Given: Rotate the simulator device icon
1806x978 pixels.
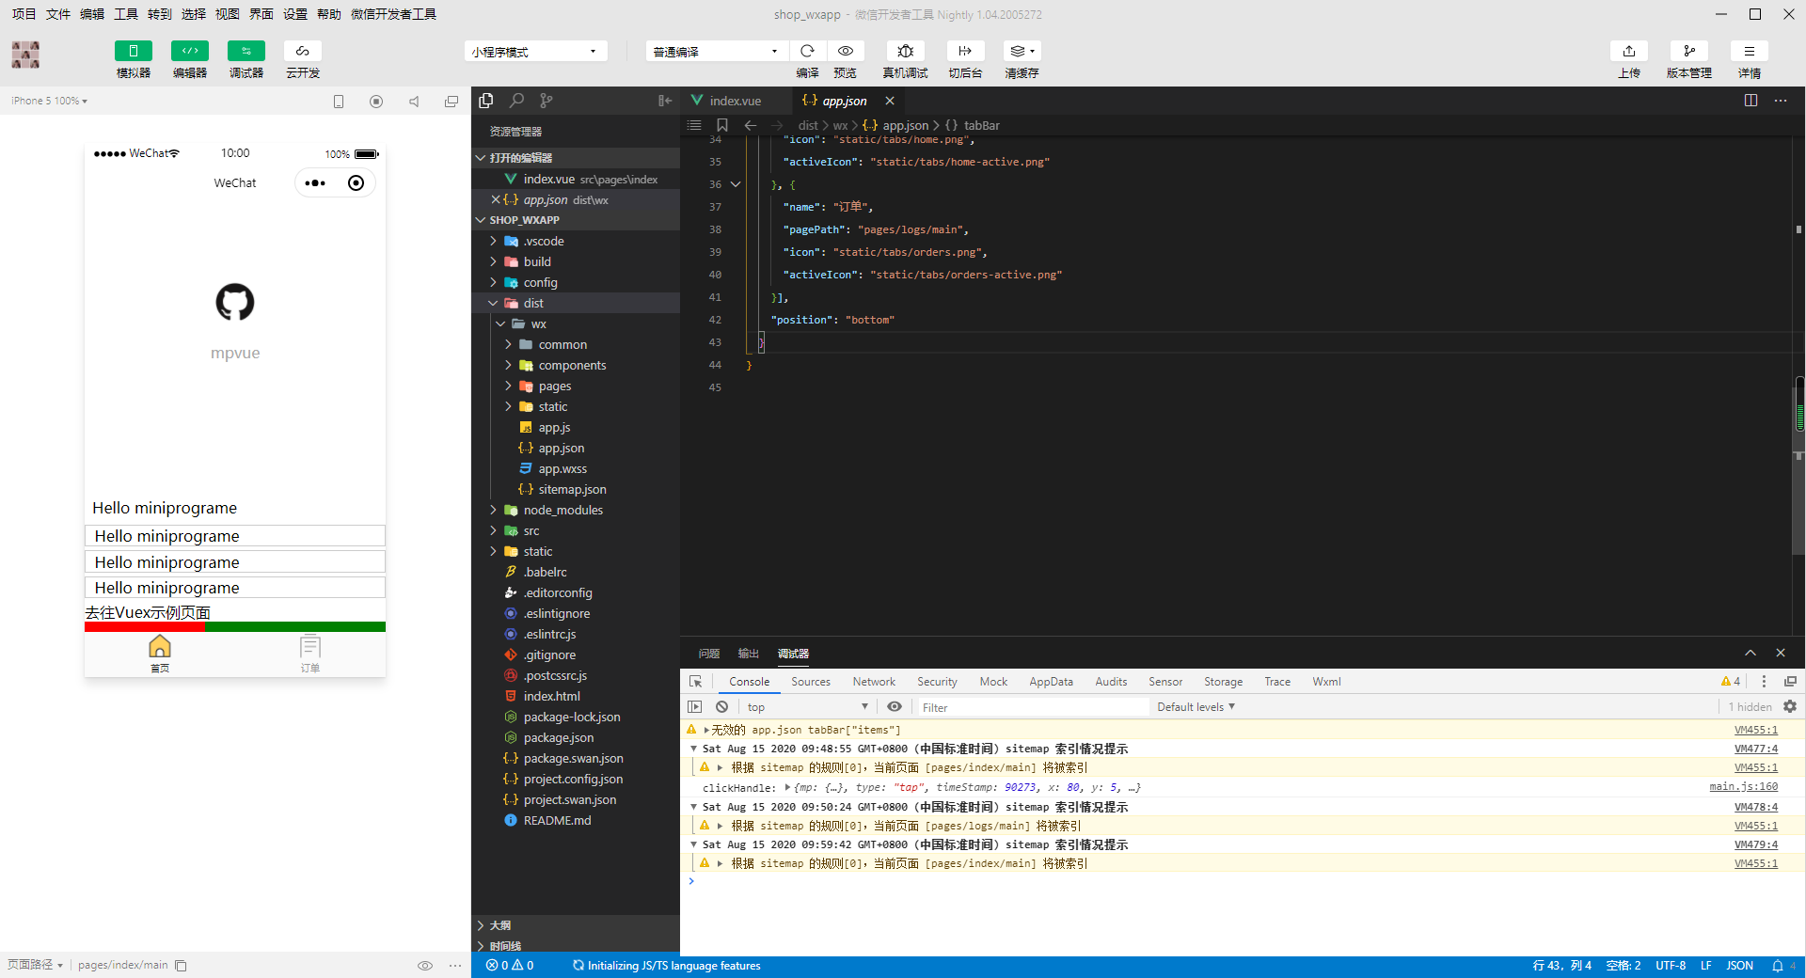Looking at the screenshot, I should (339, 102).
